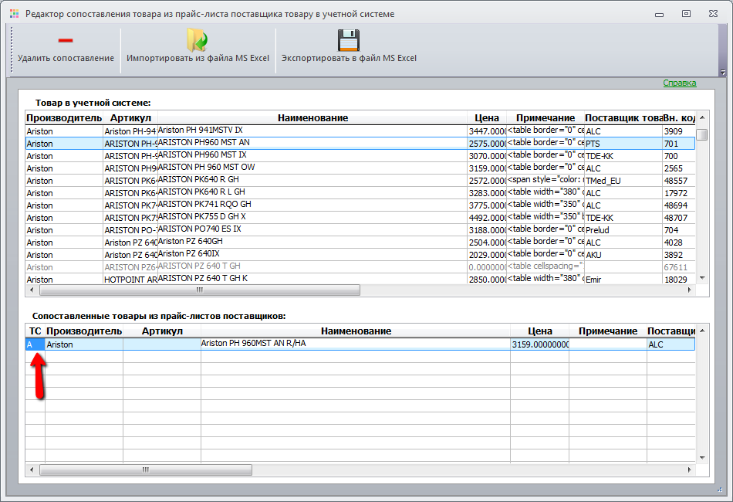The height and width of the screenshot is (502, 733).
Task: Click 'A' cell in ТС column
Action: (x=35, y=344)
